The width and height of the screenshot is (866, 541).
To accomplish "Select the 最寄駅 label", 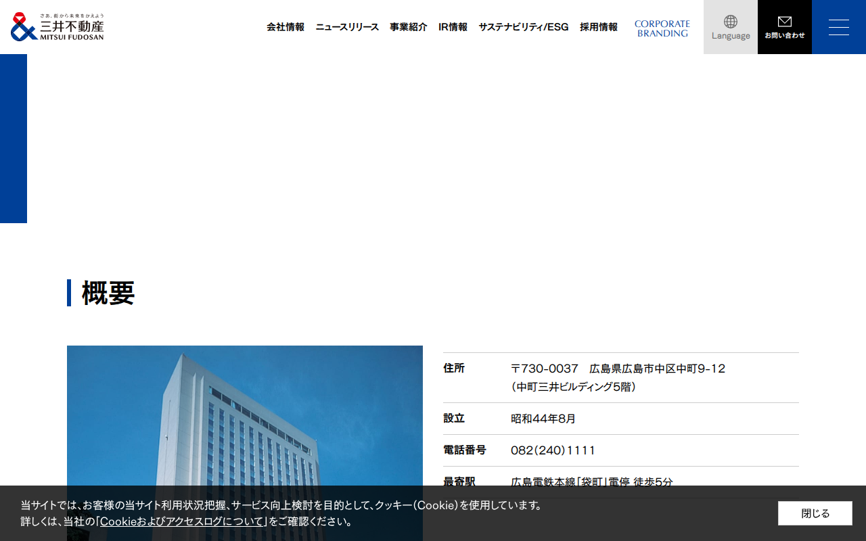I will (x=459, y=481).
